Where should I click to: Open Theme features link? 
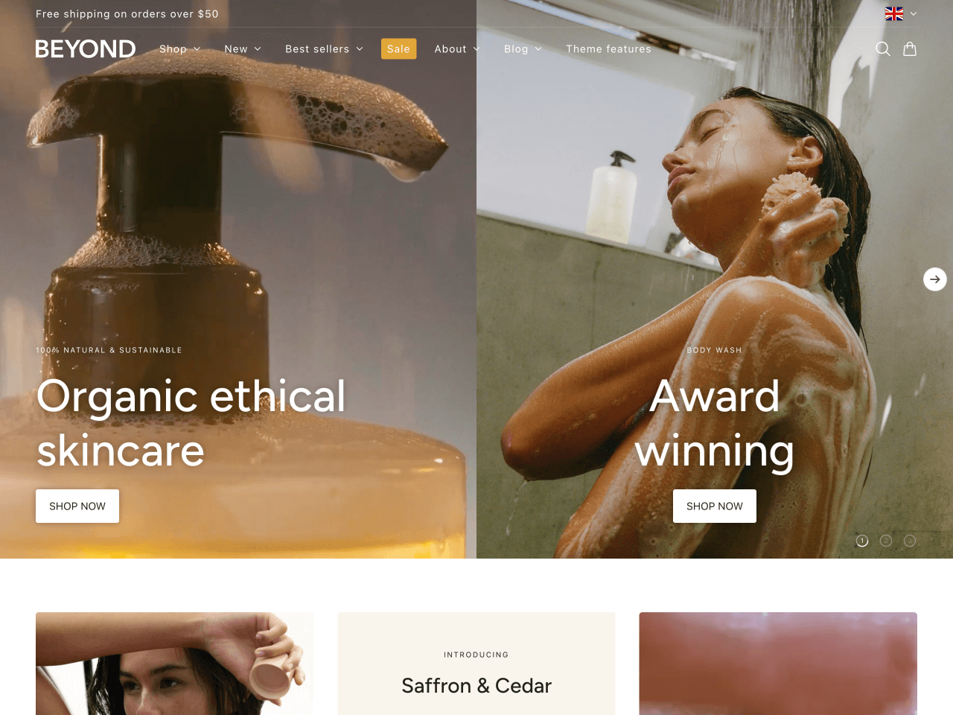click(608, 49)
